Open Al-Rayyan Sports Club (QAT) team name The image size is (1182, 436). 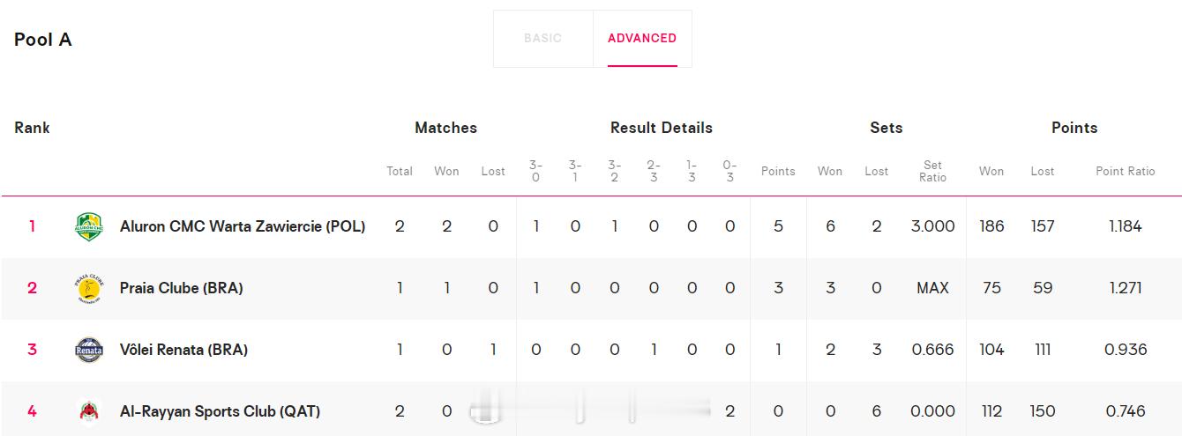pos(220,411)
